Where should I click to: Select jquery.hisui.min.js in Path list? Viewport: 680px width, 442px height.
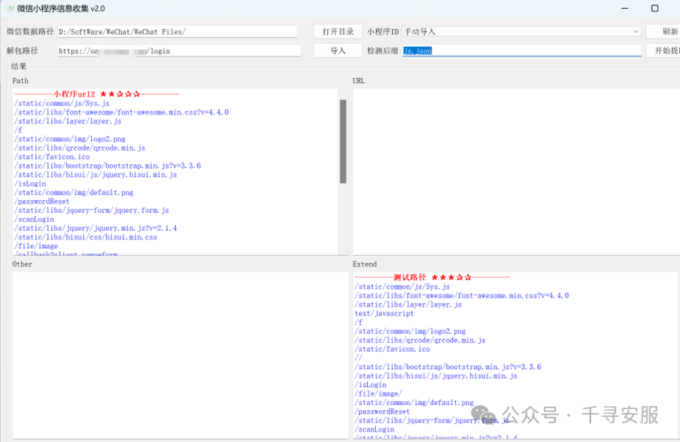pos(95,175)
